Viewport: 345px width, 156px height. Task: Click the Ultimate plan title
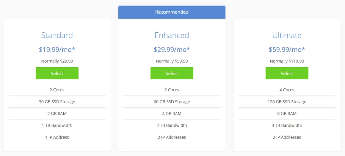(x=287, y=35)
